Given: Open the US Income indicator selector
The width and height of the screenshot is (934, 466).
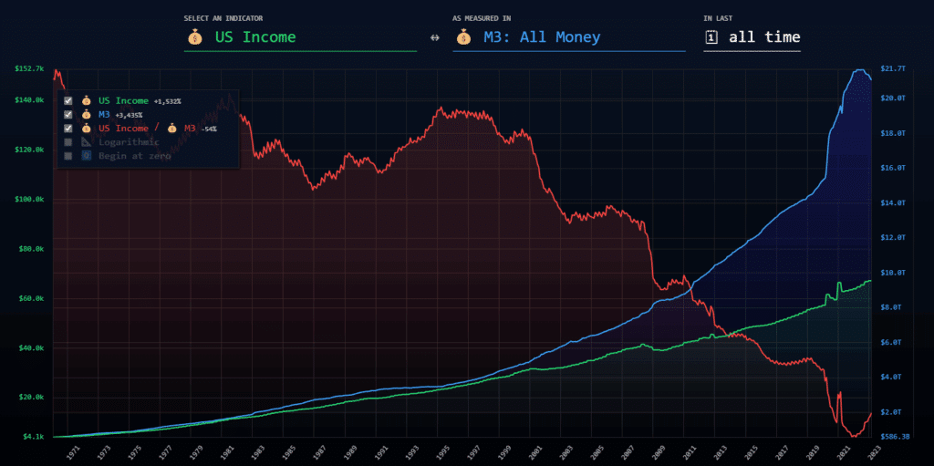Looking at the screenshot, I should coord(300,37).
